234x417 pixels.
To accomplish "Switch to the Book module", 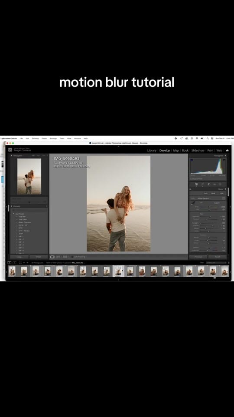I will [185, 150].
